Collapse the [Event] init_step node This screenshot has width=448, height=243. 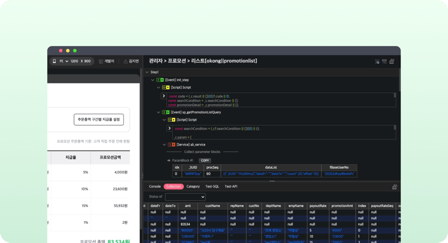[152, 80]
